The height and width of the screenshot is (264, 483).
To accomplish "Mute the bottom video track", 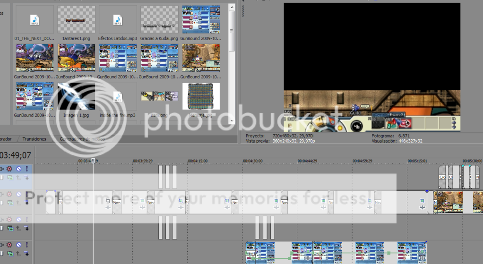I will coord(19,245).
